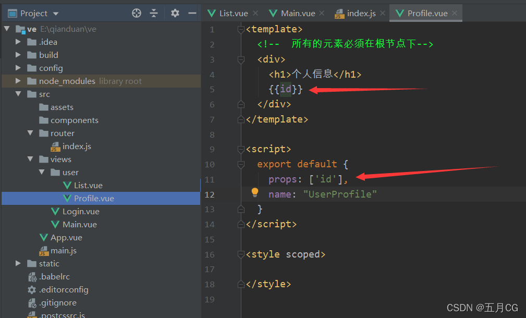Collapse the views folder
Viewport: 526px width, 318px height.
[30, 159]
